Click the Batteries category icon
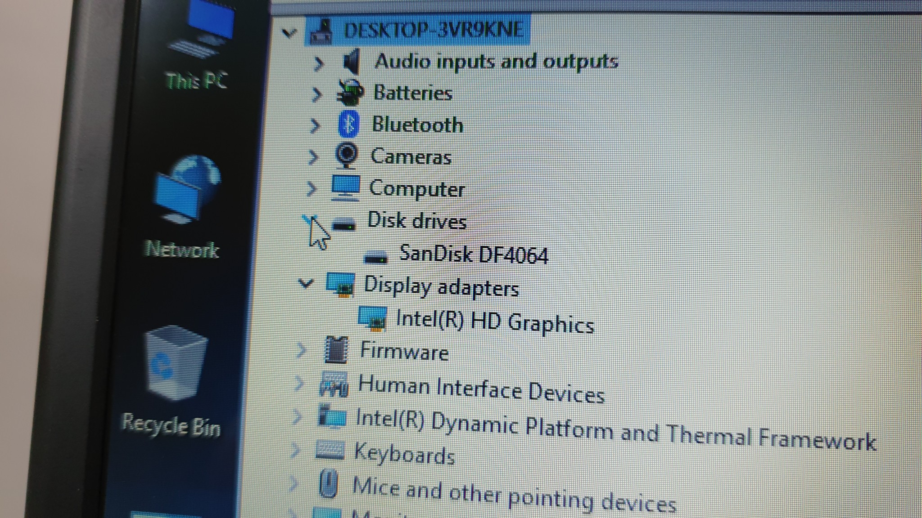Viewport: 922px width, 518px height. pos(350,92)
